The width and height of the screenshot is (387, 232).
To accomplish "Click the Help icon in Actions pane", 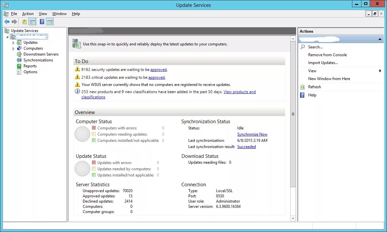I will coord(302,95).
